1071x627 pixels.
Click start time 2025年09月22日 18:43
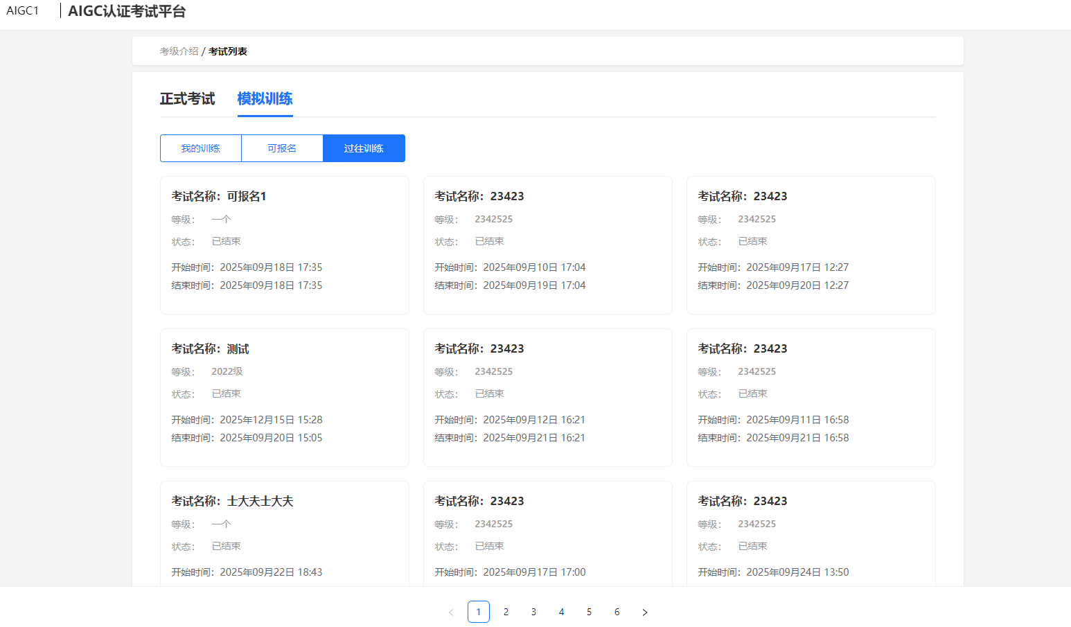pos(271,572)
